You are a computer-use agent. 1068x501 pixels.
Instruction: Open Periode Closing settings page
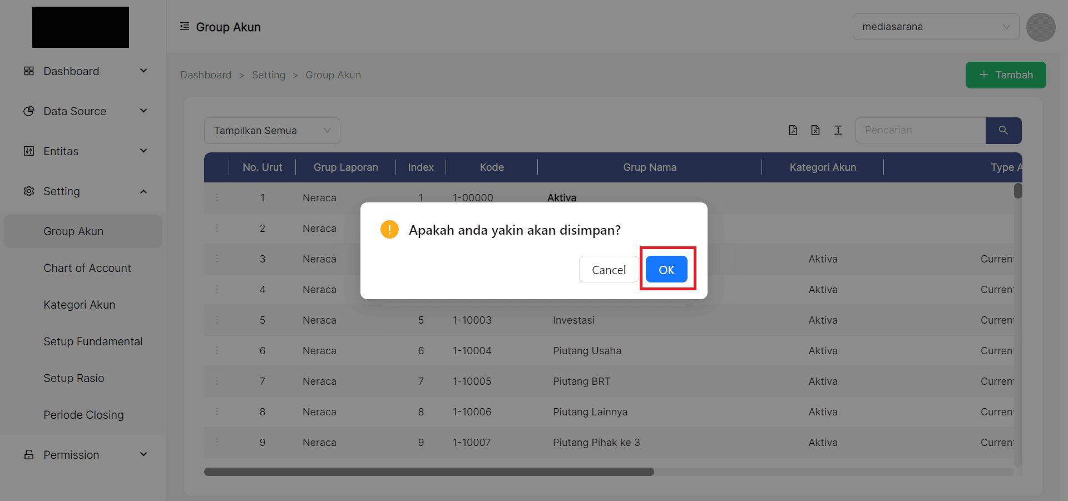pos(83,414)
